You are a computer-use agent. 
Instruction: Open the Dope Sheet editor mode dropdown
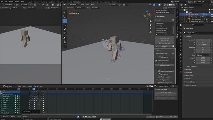point(10,86)
